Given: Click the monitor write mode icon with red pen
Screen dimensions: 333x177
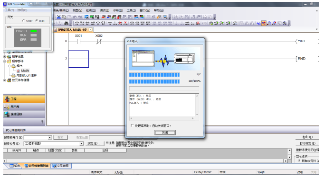Looking at the screenshot, I should tap(274, 23).
